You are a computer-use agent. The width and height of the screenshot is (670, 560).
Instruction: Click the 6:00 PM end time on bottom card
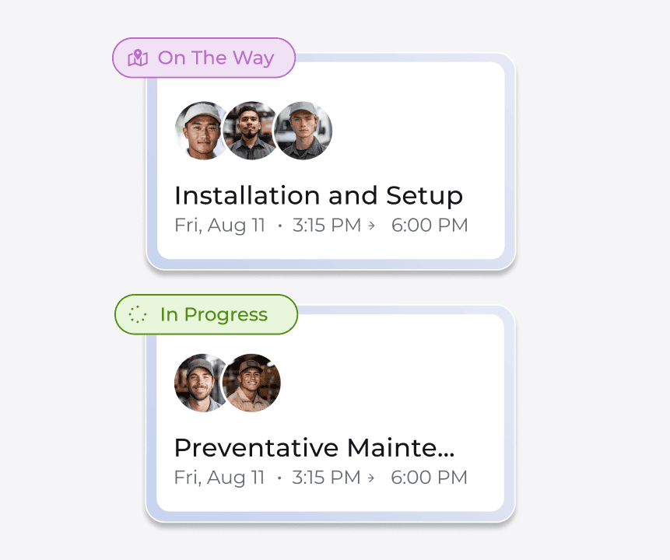click(428, 478)
